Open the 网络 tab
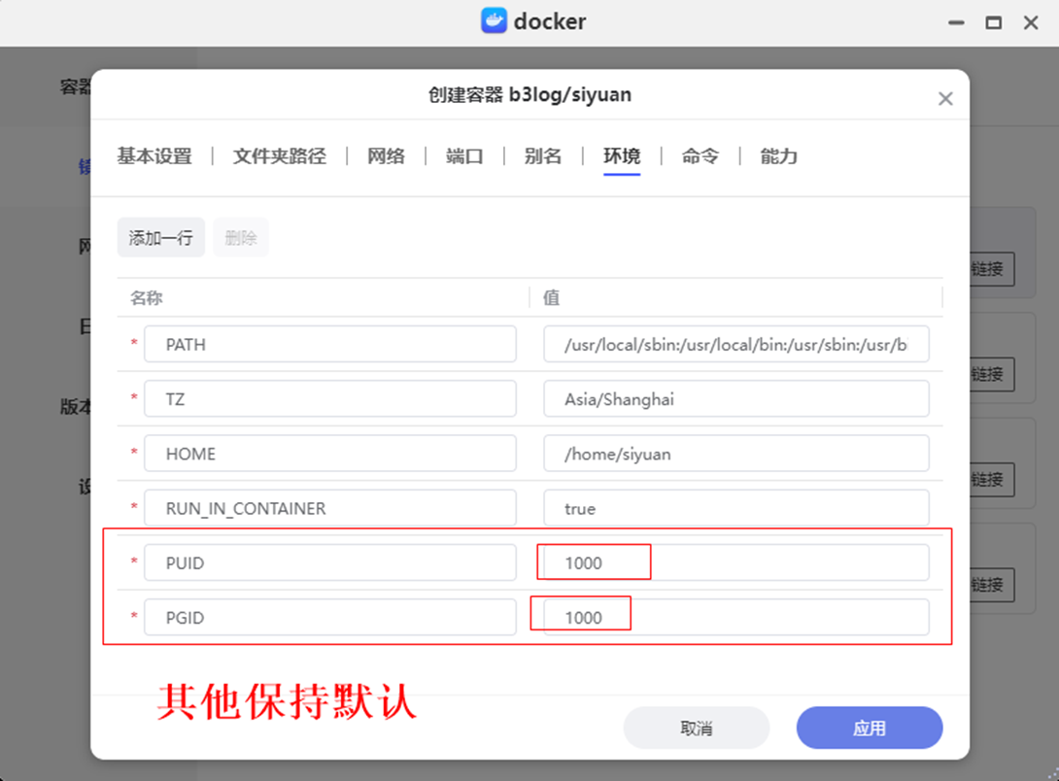This screenshot has height=781, width=1059. 386,156
